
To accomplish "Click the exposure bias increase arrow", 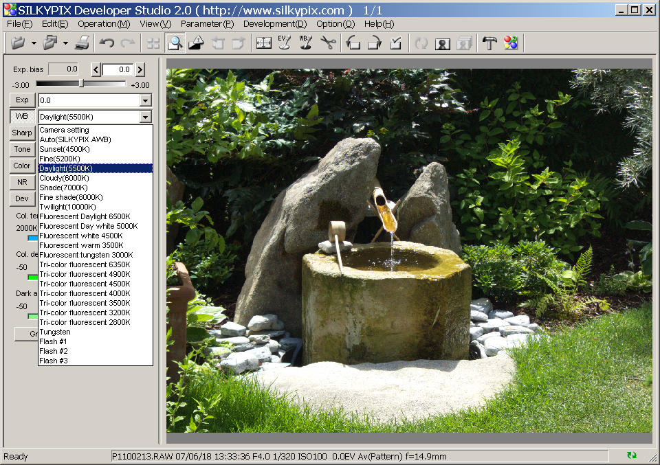I will point(140,69).
